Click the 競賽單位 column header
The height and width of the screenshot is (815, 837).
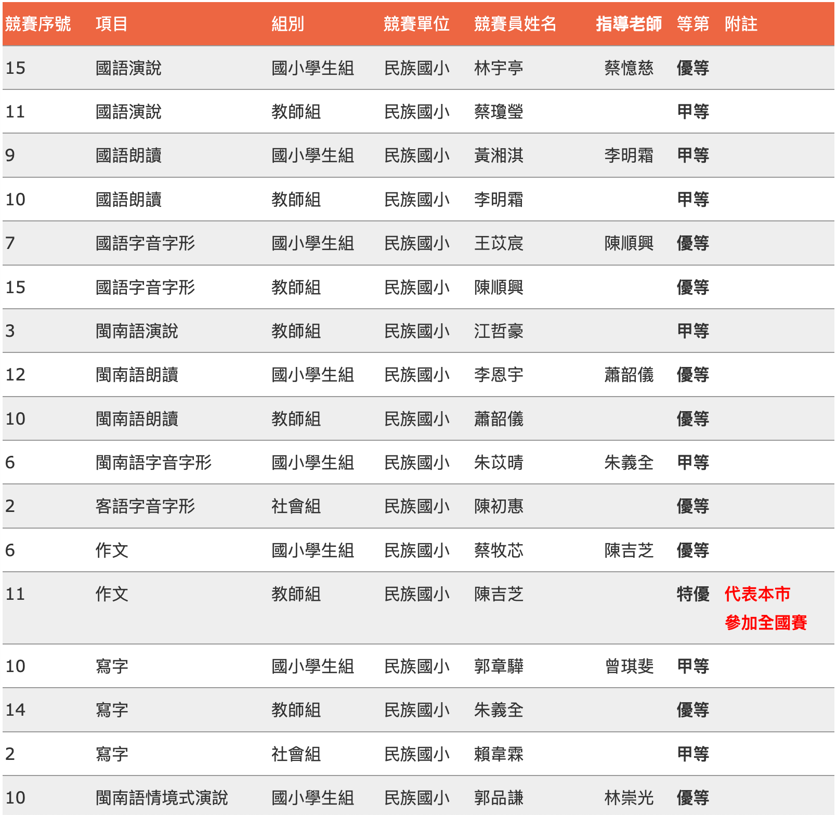pyautogui.click(x=416, y=24)
